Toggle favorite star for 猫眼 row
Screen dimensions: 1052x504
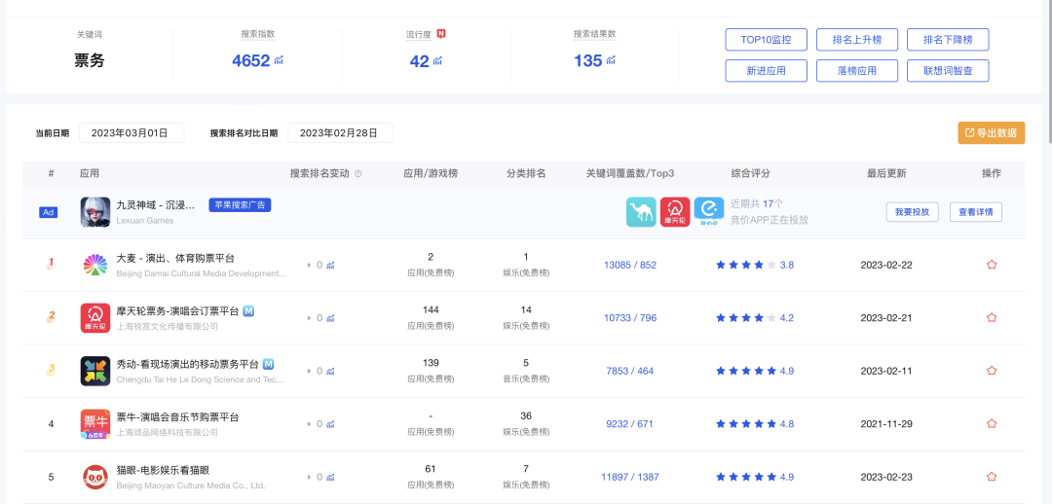(992, 477)
